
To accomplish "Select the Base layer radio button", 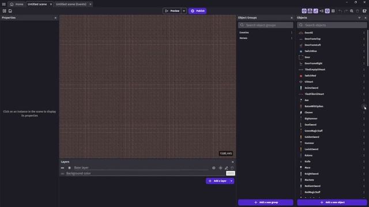I will click(x=69, y=168).
